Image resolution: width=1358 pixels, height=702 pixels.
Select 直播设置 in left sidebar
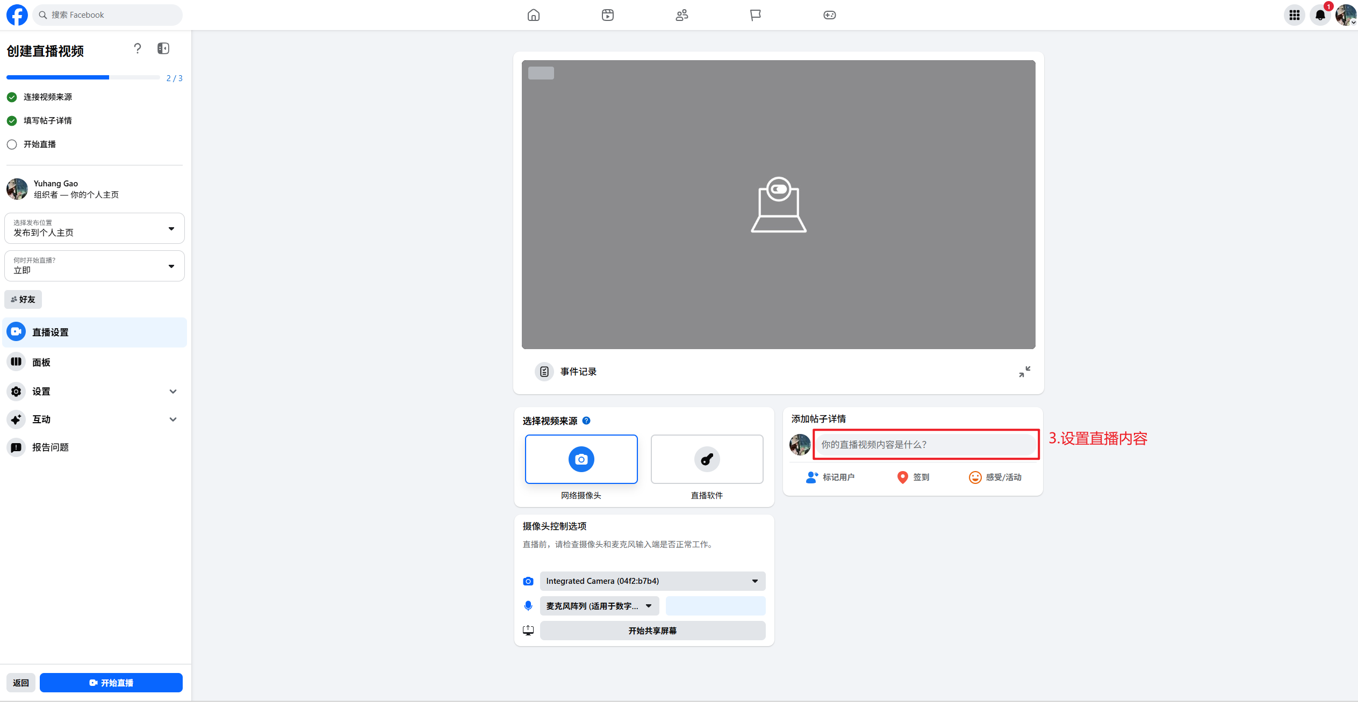95,332
